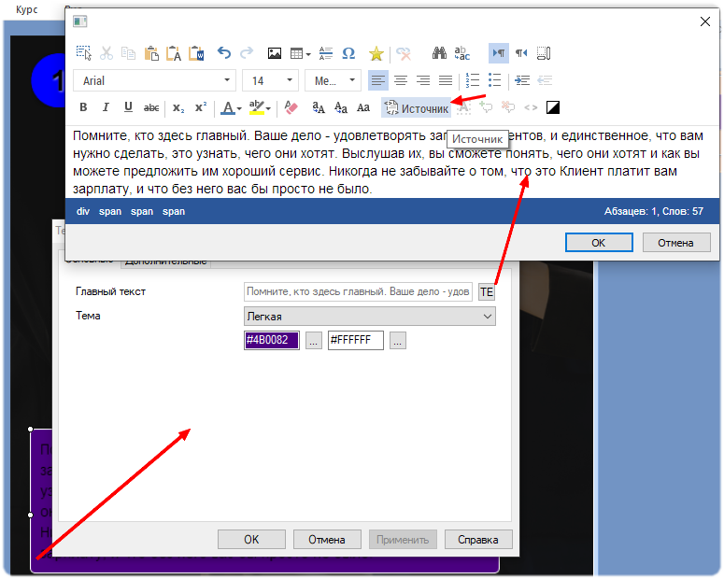Open Find with the binoculars icon
724x579 pixels.
[439, 53]
